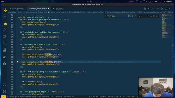Open the Accounts menu in activity bar
The image size is (175, 98).
click(4, 85)
